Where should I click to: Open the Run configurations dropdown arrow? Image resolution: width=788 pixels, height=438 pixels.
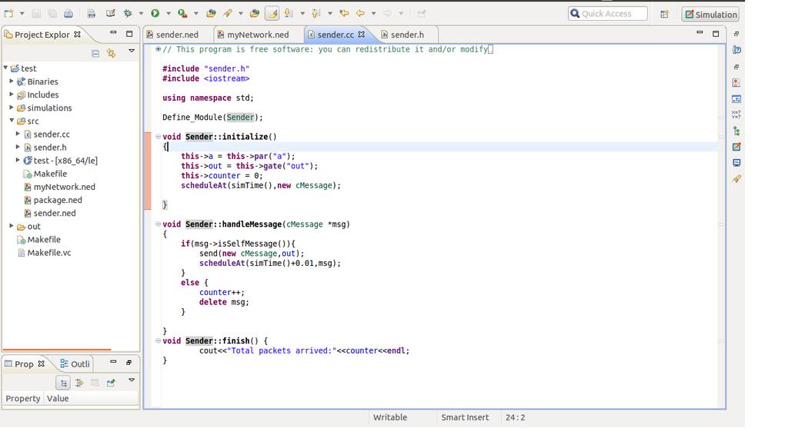[x=169, y=14]
